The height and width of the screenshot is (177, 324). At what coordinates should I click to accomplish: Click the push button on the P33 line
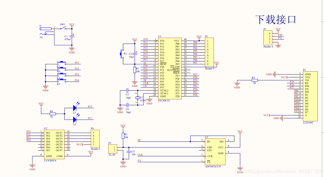click(x=61, y=75)
